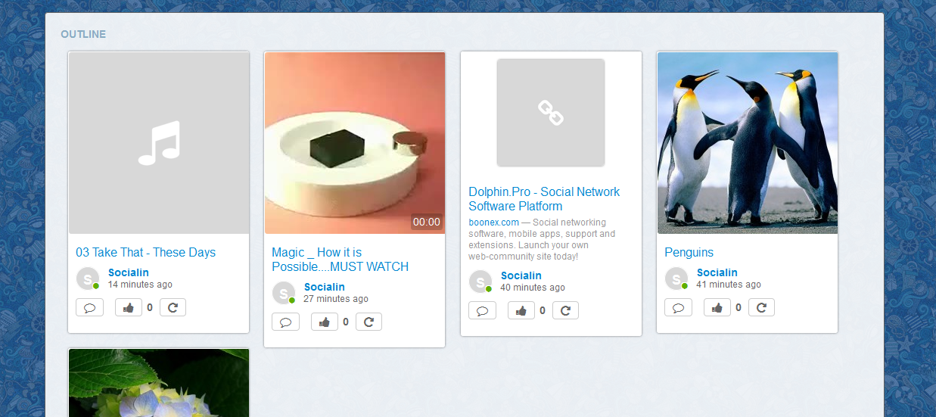Comment on the Dolphin.Pro link post
Screen dimensions: 936x417
(x=482, y=310)
